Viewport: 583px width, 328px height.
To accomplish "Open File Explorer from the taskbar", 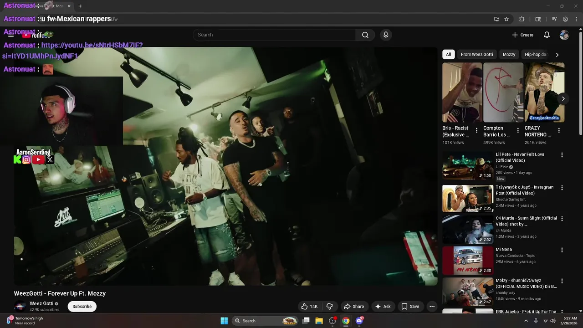I will (x=319, y=321).
